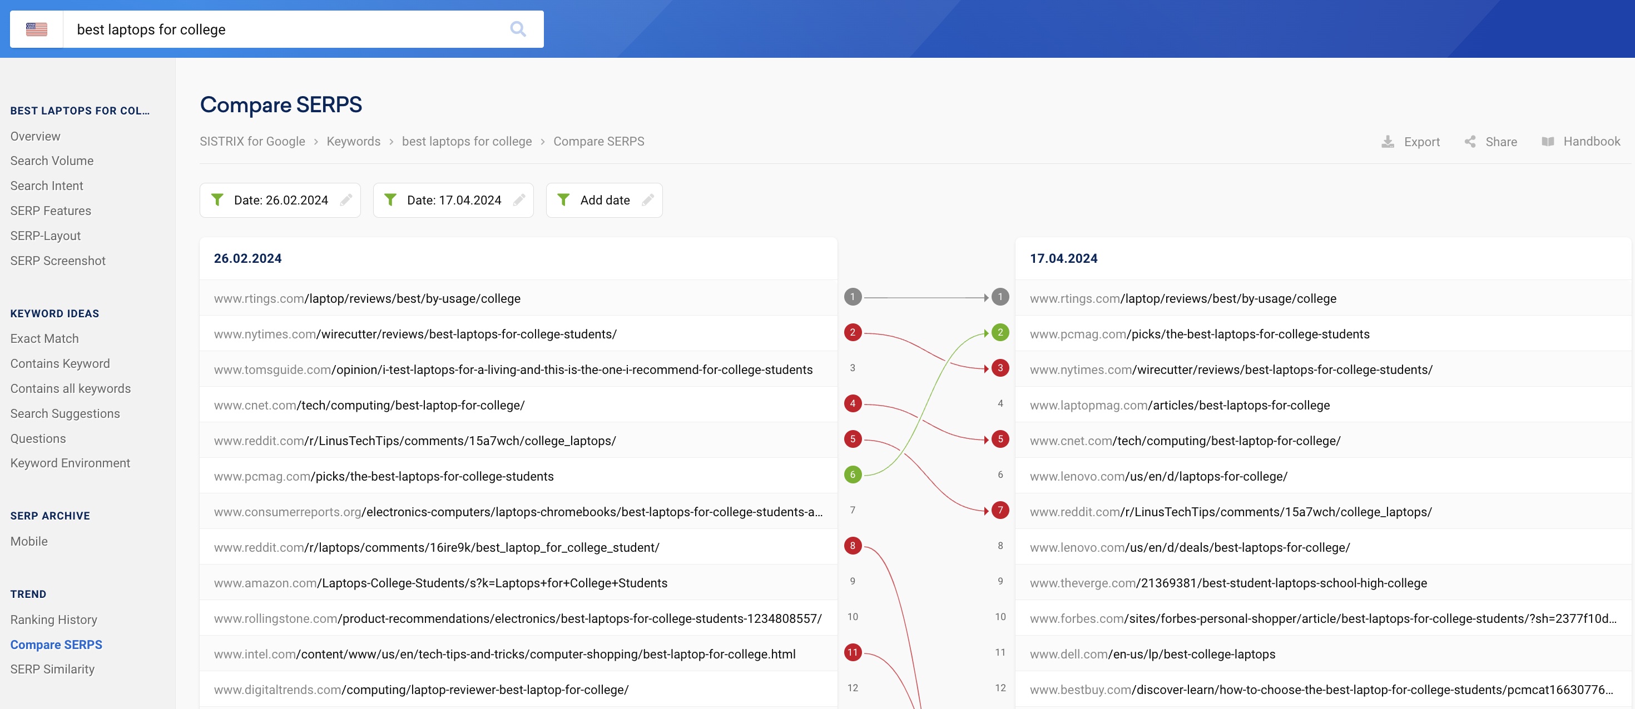Click the magnifier search icon

[518, 29]
